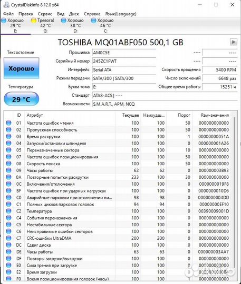Click status icon for attribute 01 Частота ошибок чтения
The image size is (241, 284).
click(x=8, y=123)
